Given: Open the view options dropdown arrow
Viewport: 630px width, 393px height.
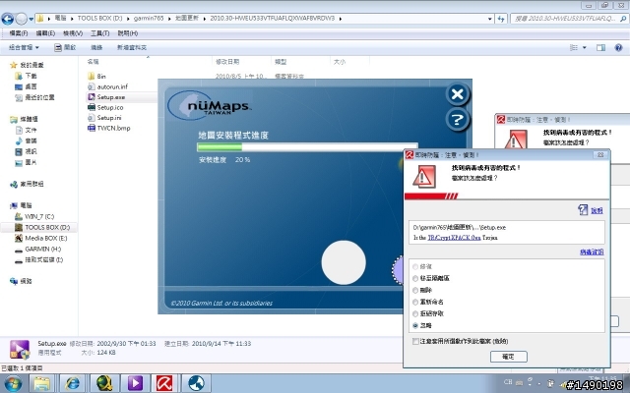Looking at the screenshot, I should coord(585,48).
